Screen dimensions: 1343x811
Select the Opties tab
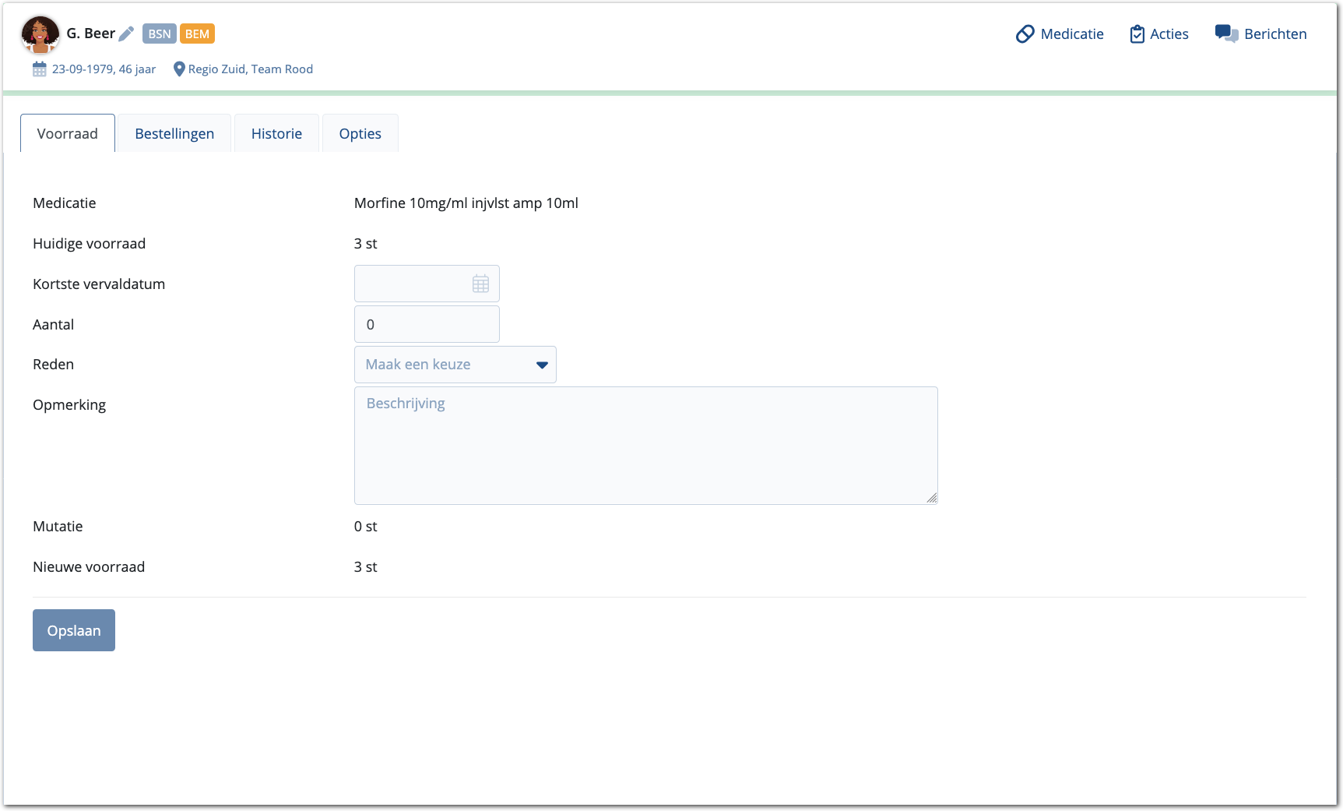[x=360, y=133]
